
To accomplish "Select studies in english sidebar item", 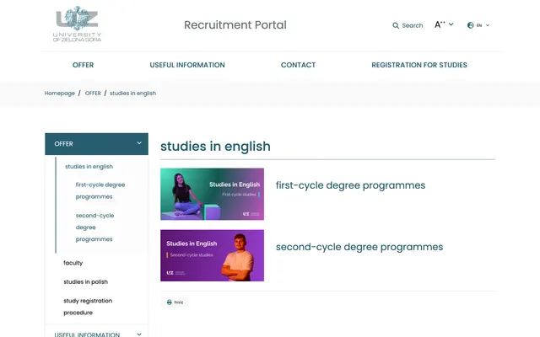I will coord(89,167).
